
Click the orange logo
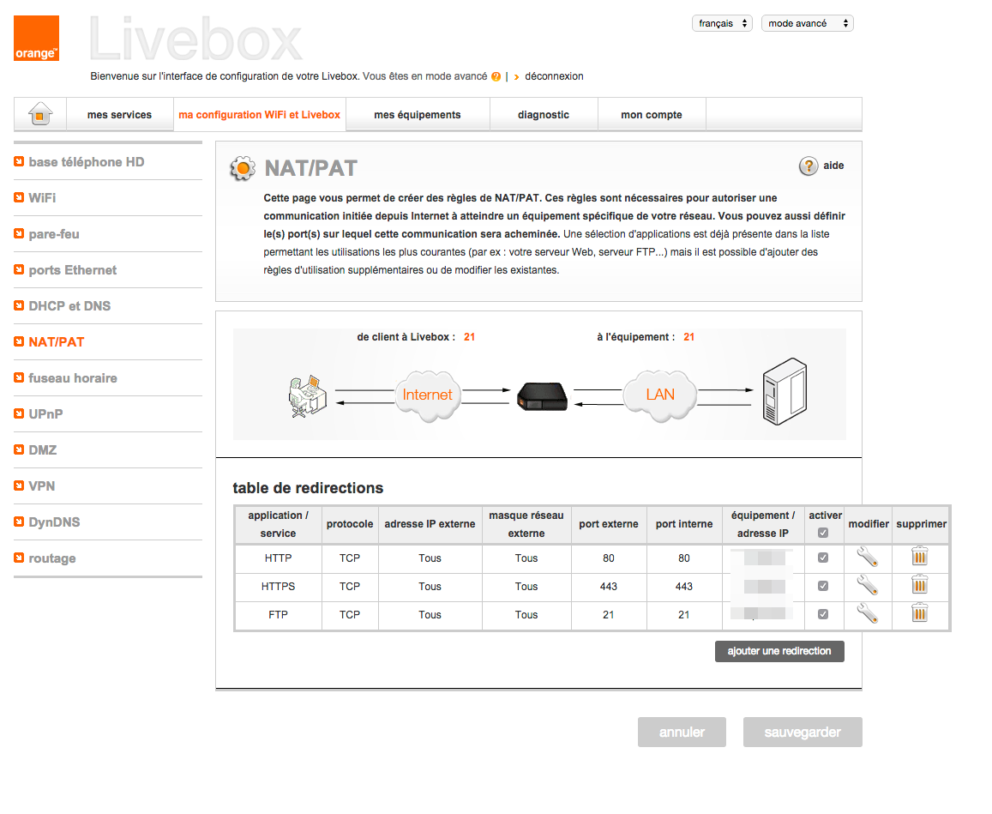click(x=37, y=39)
